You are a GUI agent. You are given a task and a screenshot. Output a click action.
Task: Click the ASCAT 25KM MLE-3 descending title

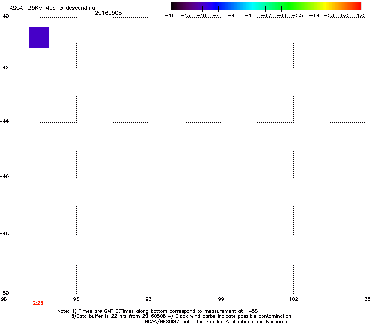[x=52, y=8]
